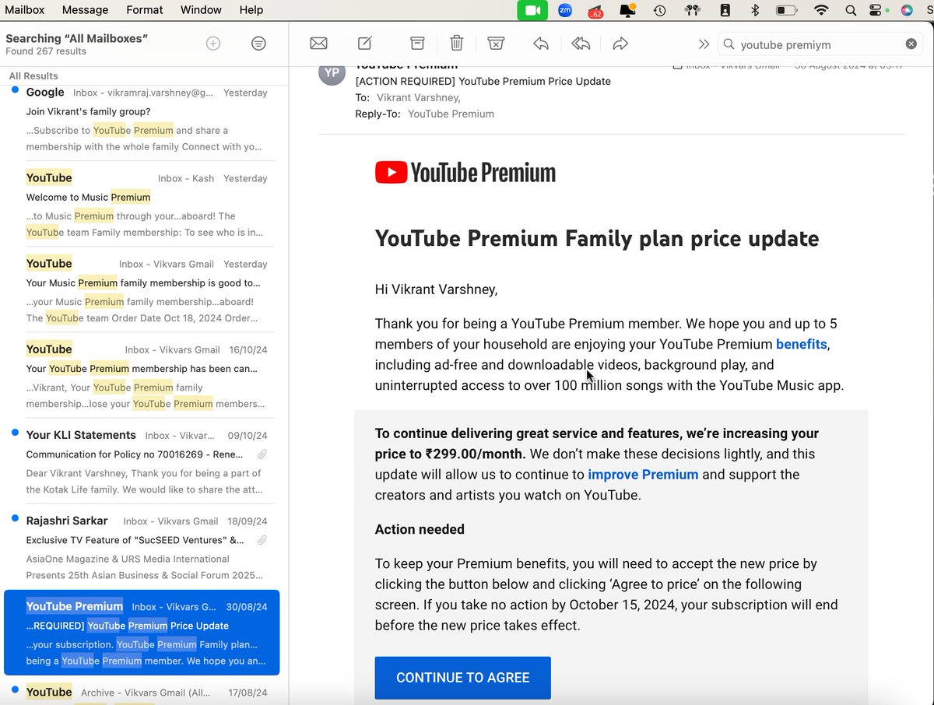934x705 pixels.
Task: Click the green FaceTime camera menu bar icon
Action: coord(532,10)
